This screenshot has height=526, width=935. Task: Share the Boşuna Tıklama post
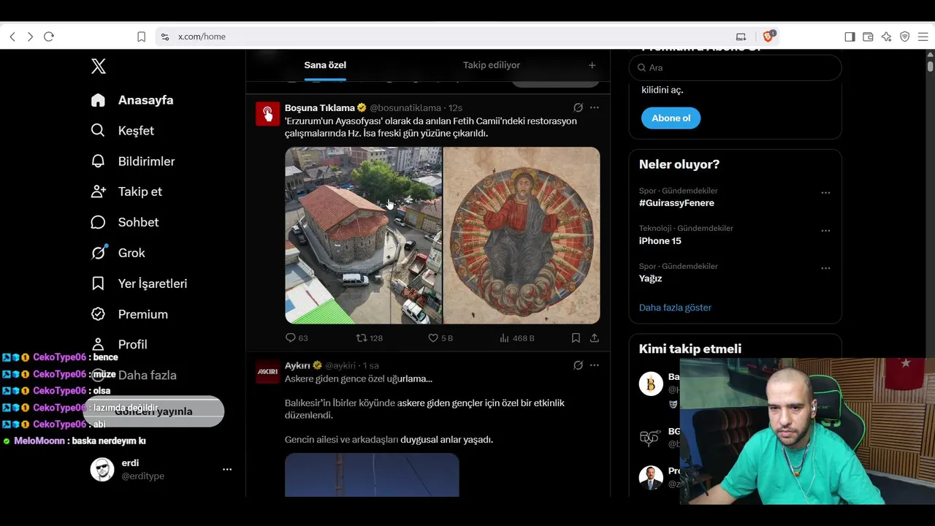tap(595, 338)
